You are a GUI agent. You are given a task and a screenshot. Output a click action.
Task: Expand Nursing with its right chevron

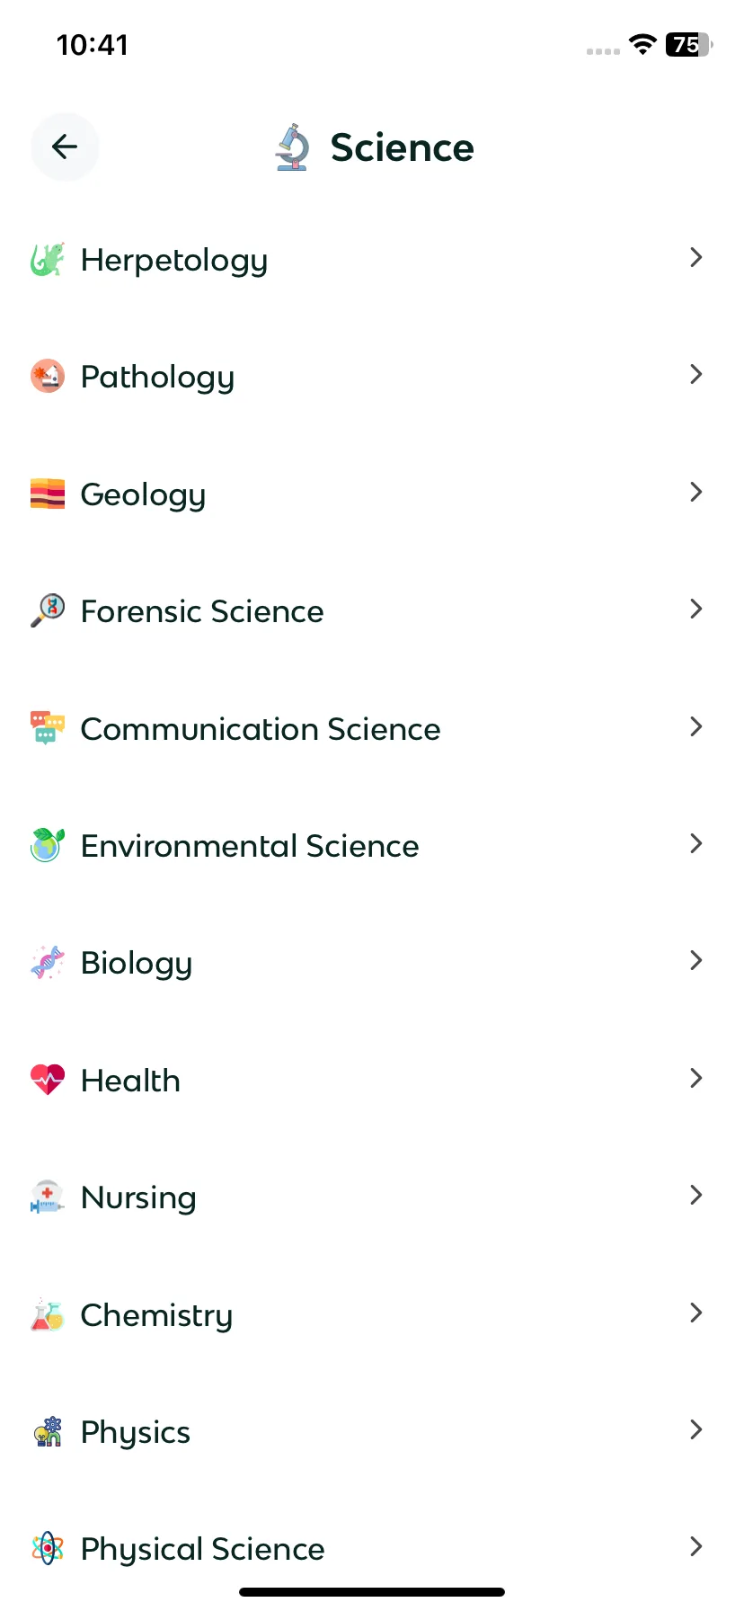point(695,1195)
